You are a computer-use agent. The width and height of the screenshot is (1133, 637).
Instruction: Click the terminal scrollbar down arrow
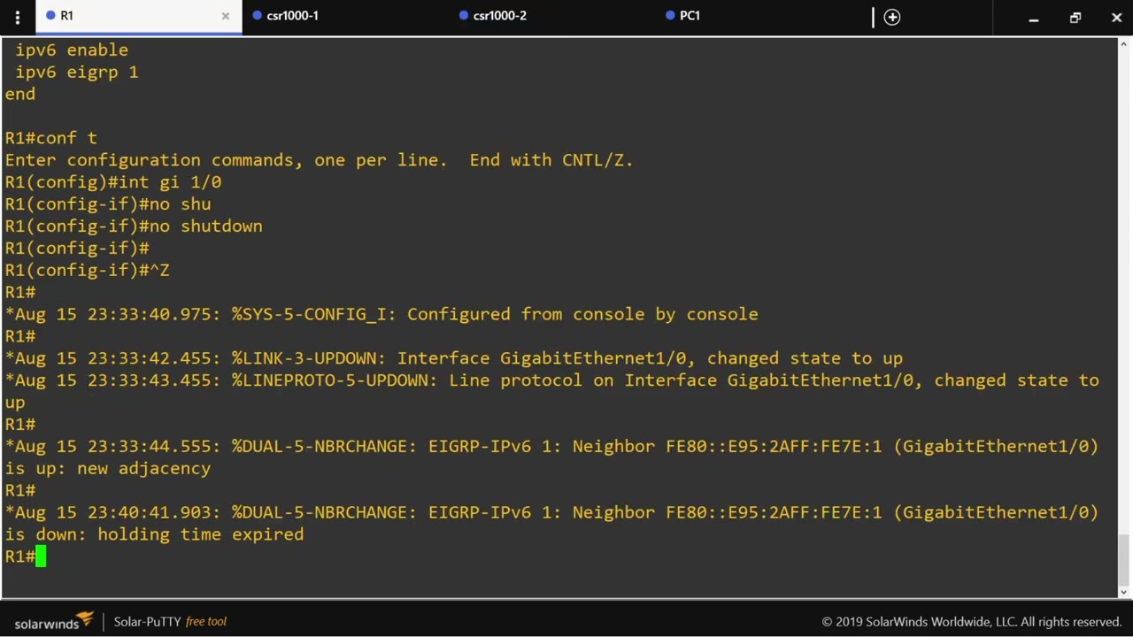tap(1124, 592)
